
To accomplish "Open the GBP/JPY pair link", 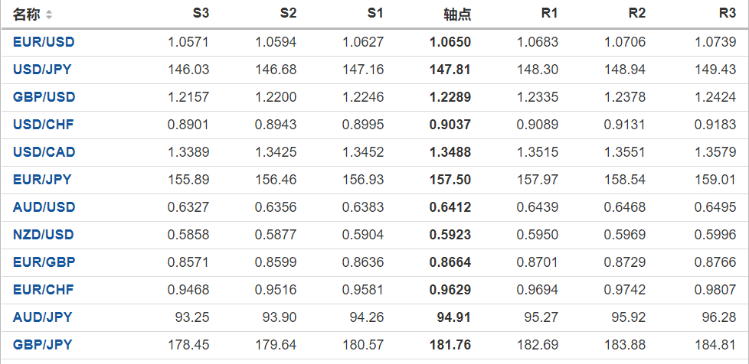I will (42, 345).
